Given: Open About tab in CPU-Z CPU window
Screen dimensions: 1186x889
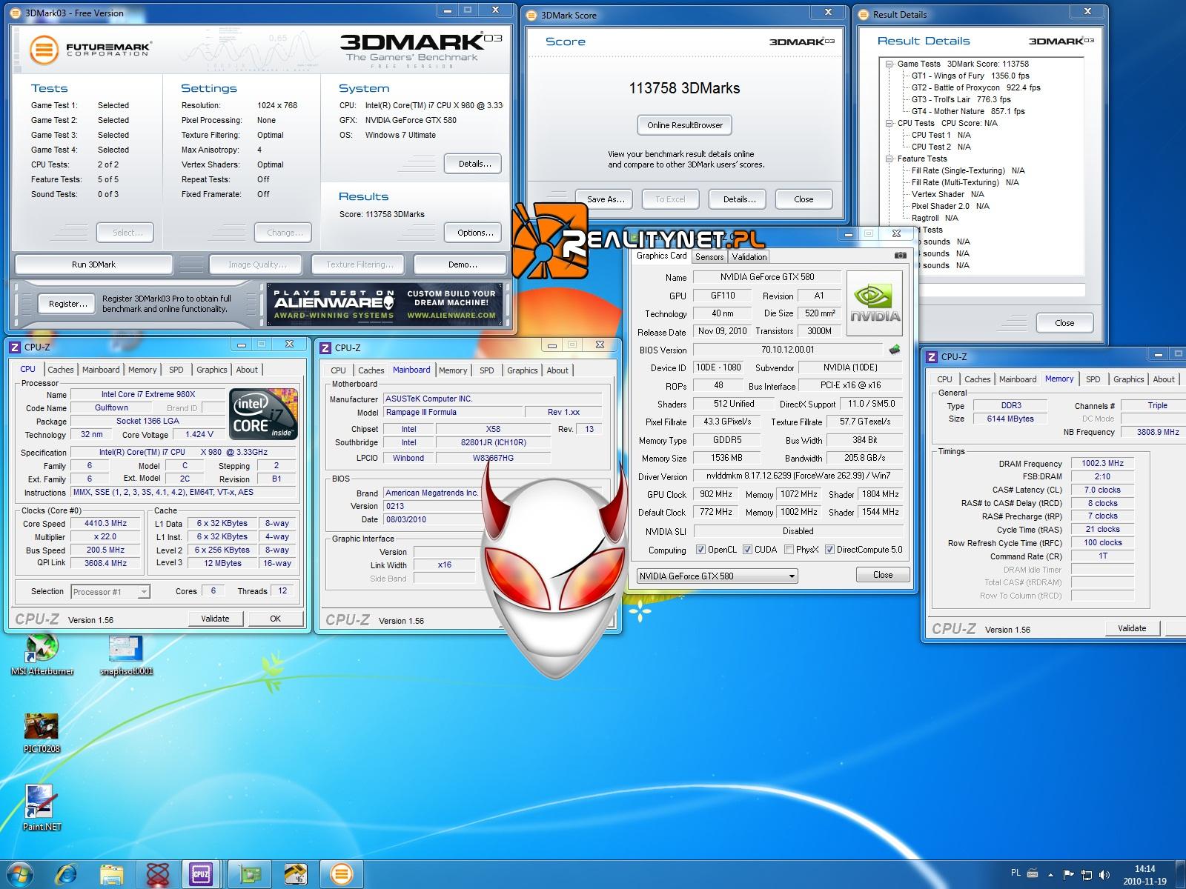Looking at the screenshot, I should click(247, 370).
